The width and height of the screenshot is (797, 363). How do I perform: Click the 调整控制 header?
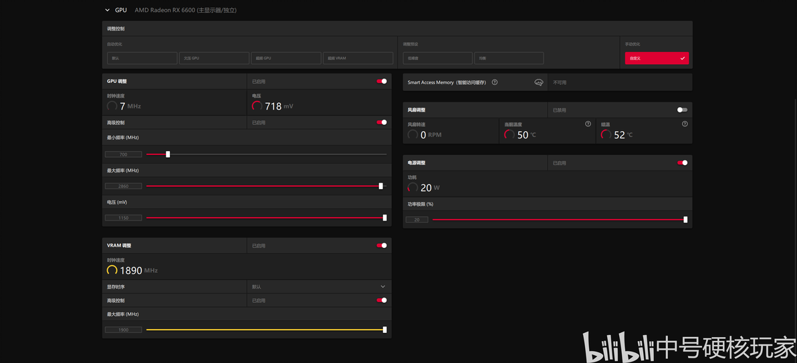[116, 29]
